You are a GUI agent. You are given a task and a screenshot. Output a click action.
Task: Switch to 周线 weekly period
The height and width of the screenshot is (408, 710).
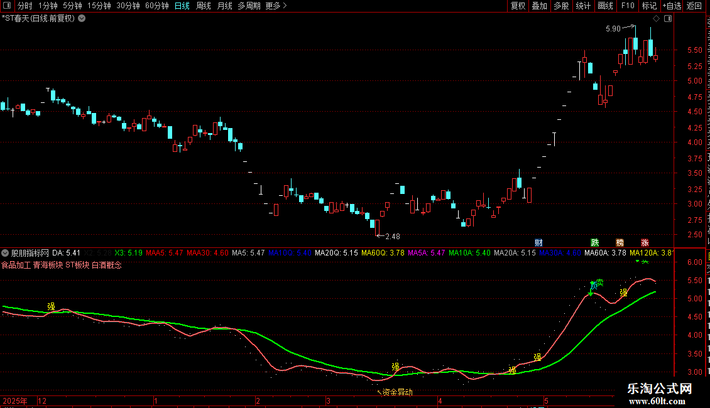pyautogui.click(x=204, y=6)
